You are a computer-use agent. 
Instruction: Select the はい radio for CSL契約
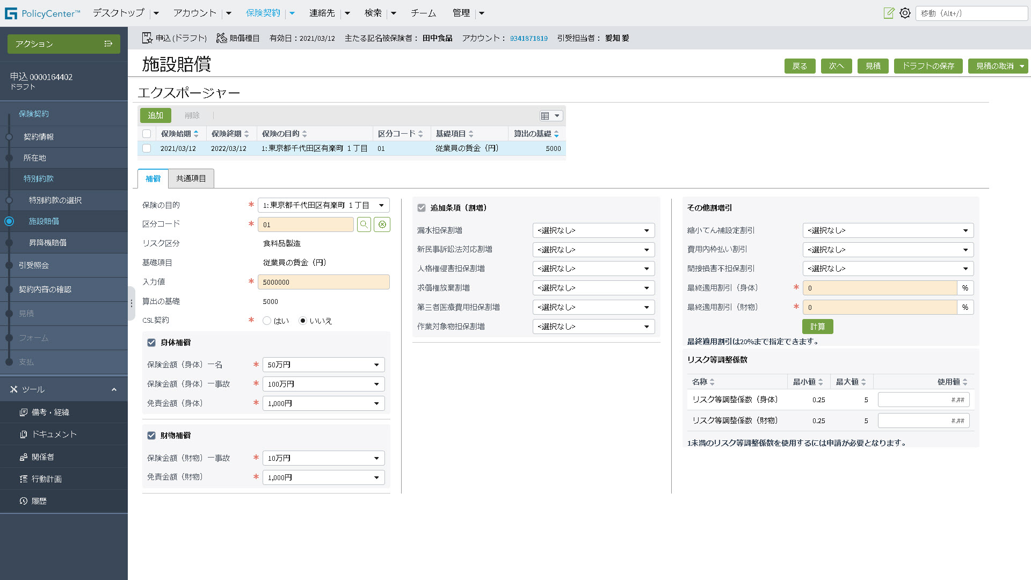[x=267, y=321]
